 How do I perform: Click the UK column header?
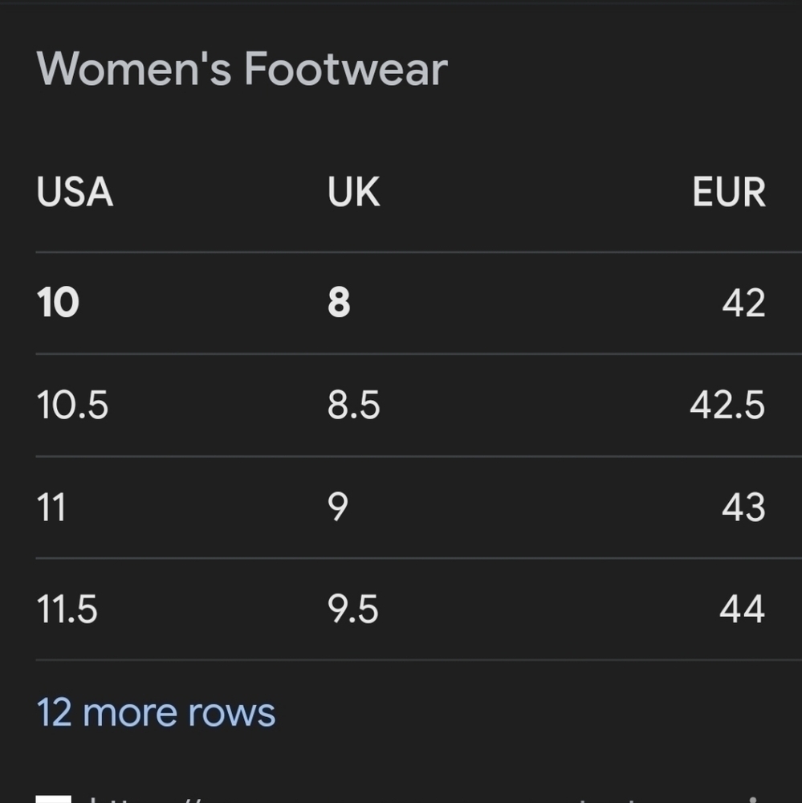353,192
